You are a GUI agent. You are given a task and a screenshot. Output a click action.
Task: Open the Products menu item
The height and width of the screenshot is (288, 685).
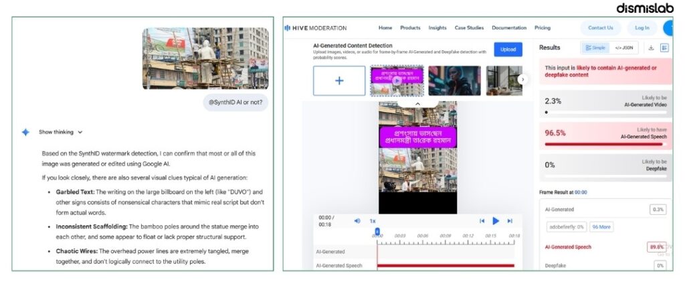[x=410, y=27]
